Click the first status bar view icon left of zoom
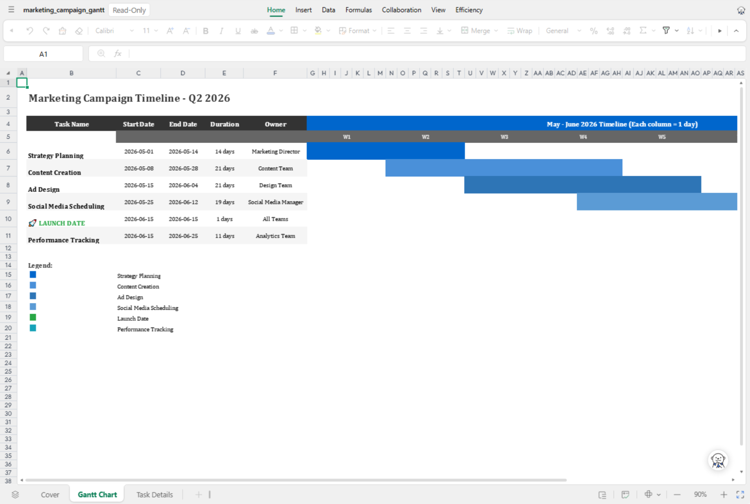Screen dimensions: 750x504 point(602,495)
